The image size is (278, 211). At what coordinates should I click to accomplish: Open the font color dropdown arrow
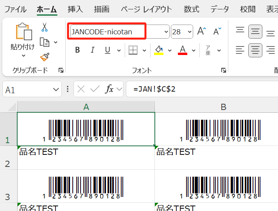pos(194,51)
